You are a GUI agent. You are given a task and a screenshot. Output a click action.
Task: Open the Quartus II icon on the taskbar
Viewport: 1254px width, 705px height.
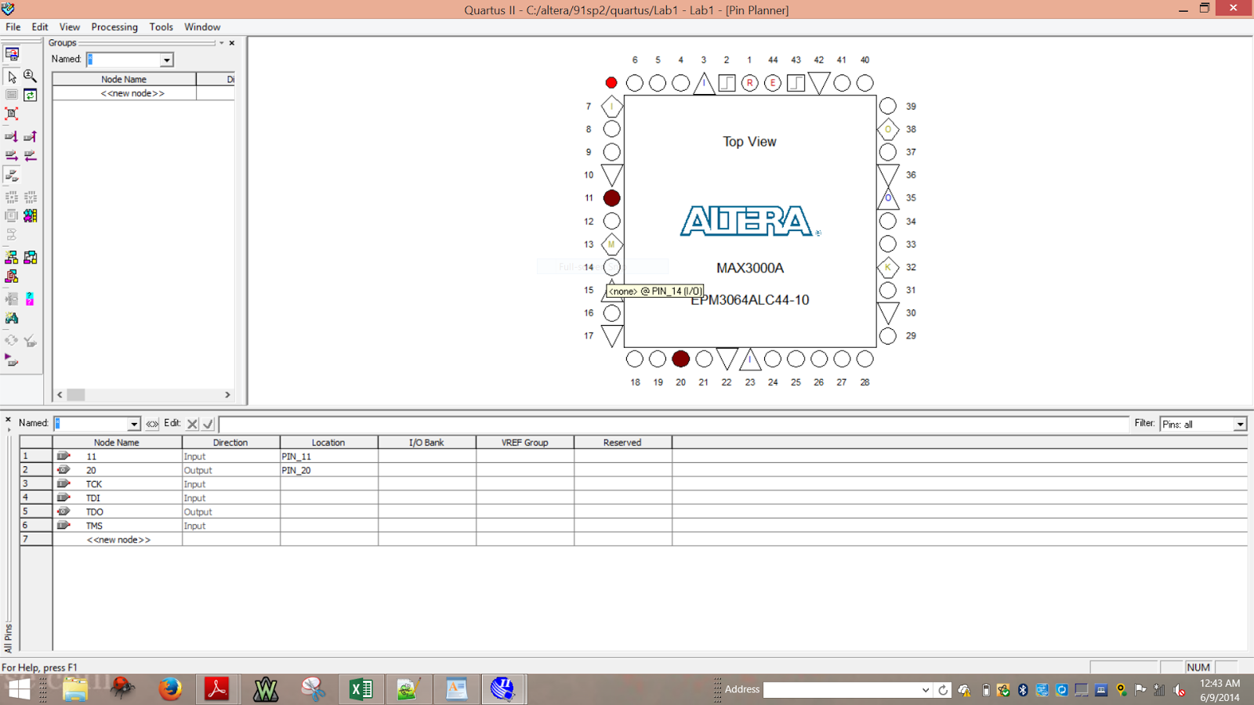point(503,689)
